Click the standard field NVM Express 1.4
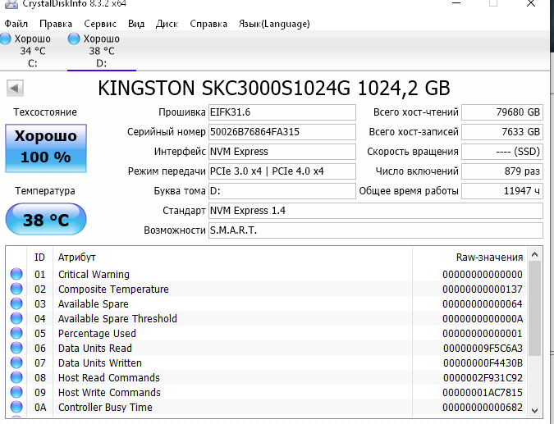The width and height of the screenshot is (554, 424). click(x=376, y=211)
